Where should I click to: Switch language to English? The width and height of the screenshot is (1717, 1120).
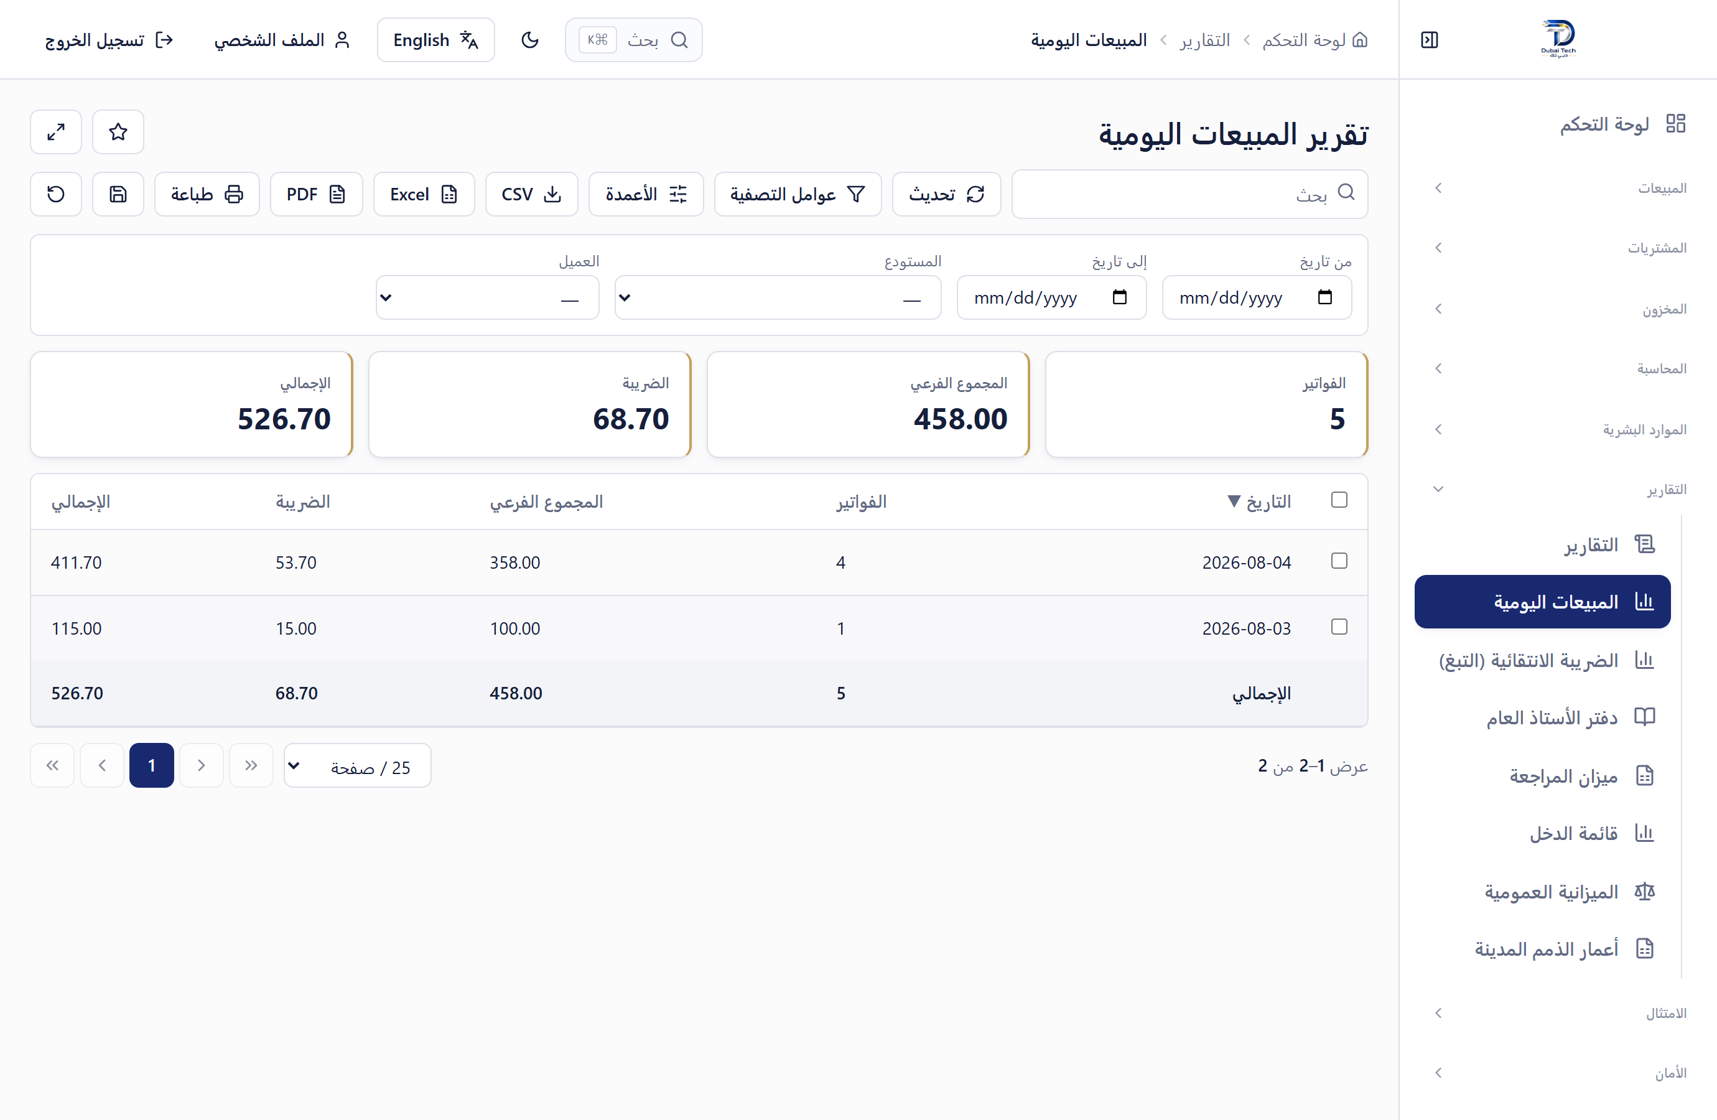[435, 40]
